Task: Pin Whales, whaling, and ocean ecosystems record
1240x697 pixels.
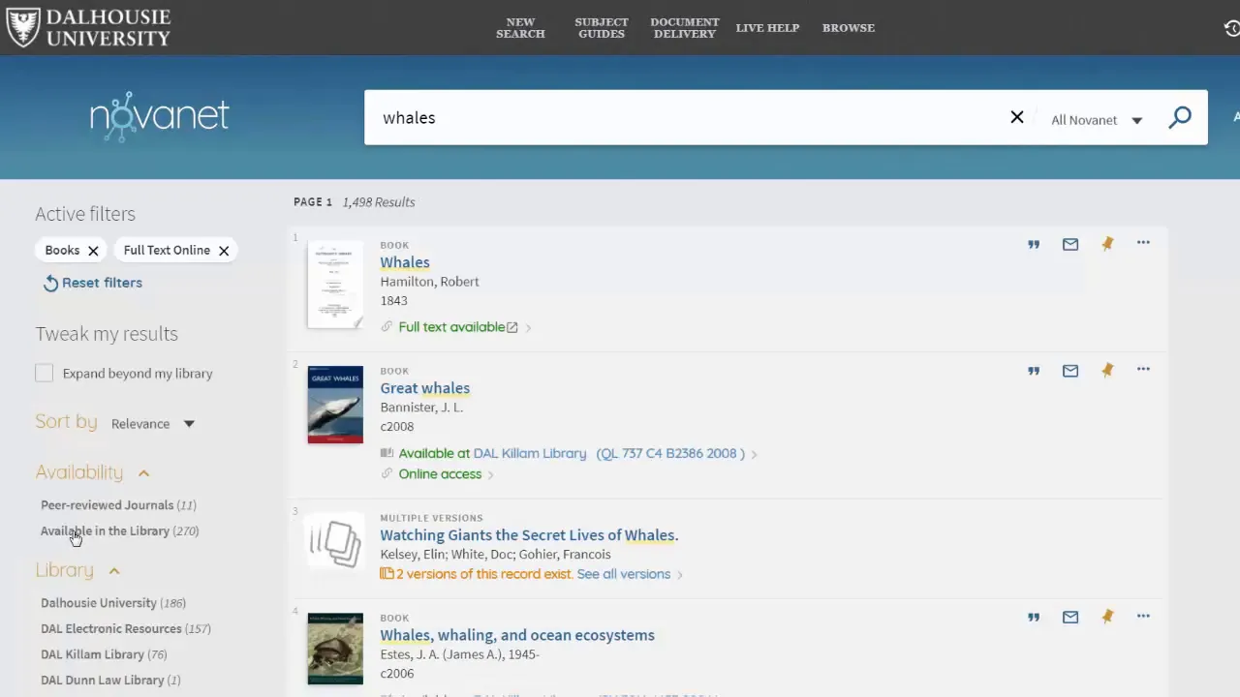Action: point(1107,617)
